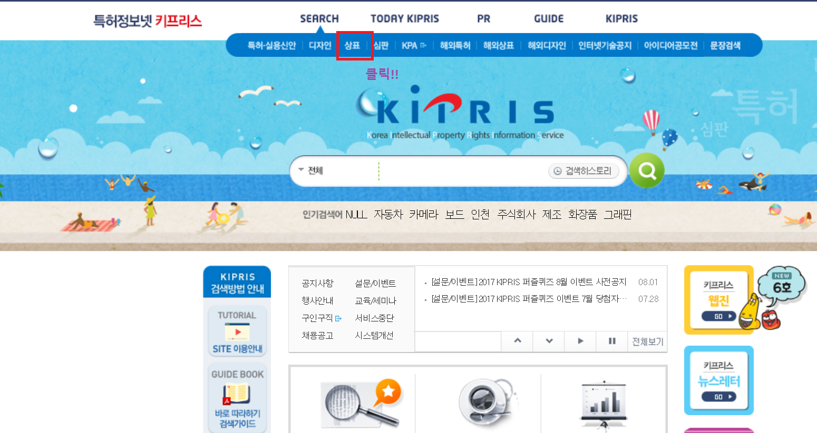Click popular keyword NULL
This screenshot has height=433, width=817.
point(356,214)
